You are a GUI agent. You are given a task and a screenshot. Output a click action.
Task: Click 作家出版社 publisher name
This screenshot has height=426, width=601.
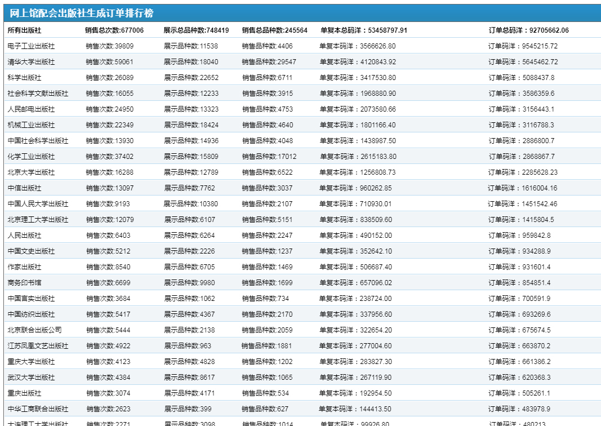pyautogui.click(x=24, y=267)
